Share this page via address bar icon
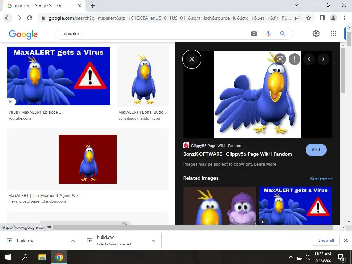Viewport: 352px width, 264px height. point(298,18)
